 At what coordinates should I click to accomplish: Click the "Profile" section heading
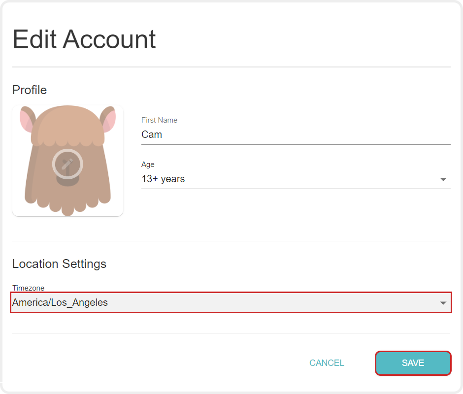click(30, 90)
